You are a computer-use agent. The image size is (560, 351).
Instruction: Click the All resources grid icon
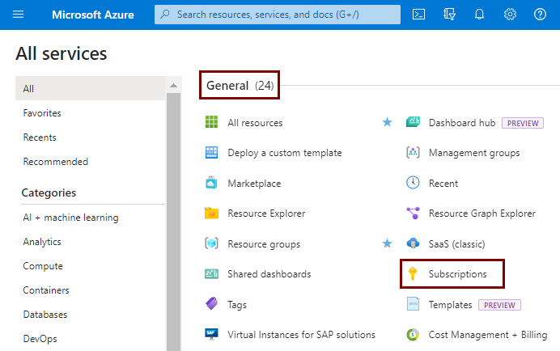click(211, 122)
